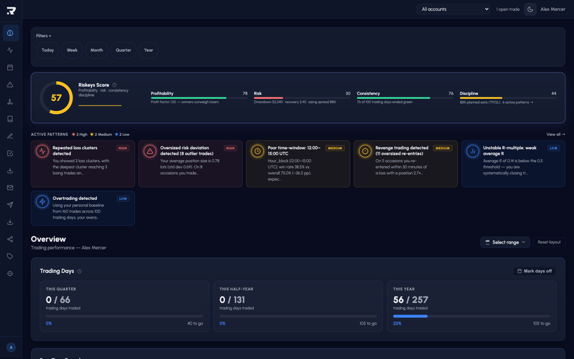The height and width of the screenshot is (359, 574).
Task: Open the active dashboard icon in the sidebar
Action: (x=10, y=33)
